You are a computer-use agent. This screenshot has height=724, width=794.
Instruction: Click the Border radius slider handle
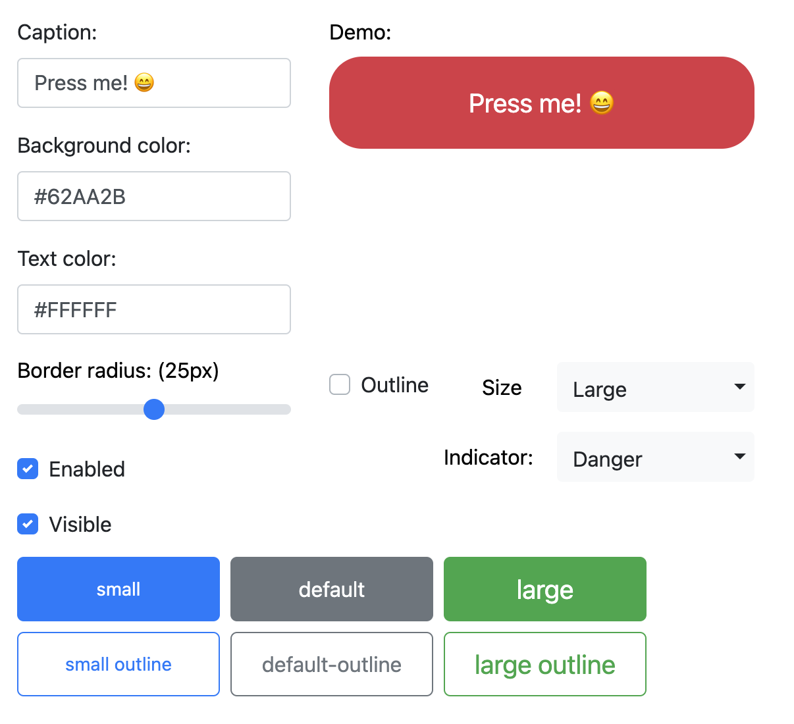[x=154, y=409]
